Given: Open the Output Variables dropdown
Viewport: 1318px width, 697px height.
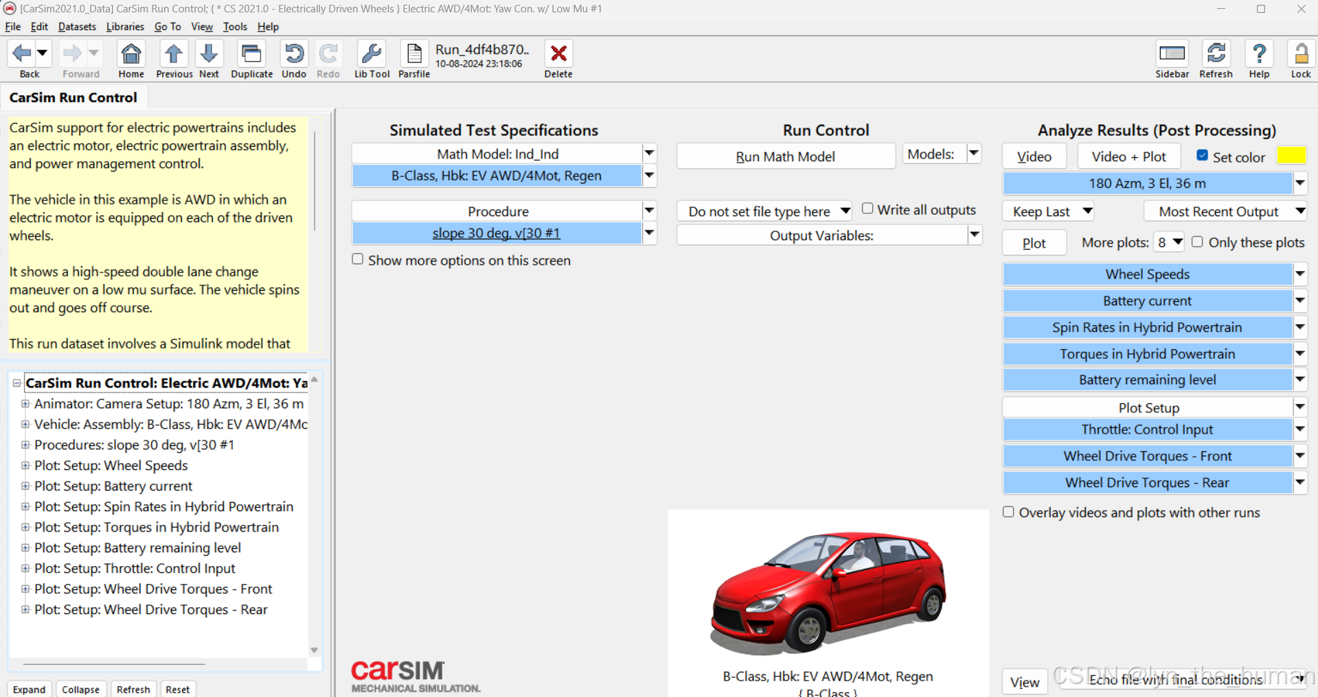Looking at the screenshot, I should point(975,235).
